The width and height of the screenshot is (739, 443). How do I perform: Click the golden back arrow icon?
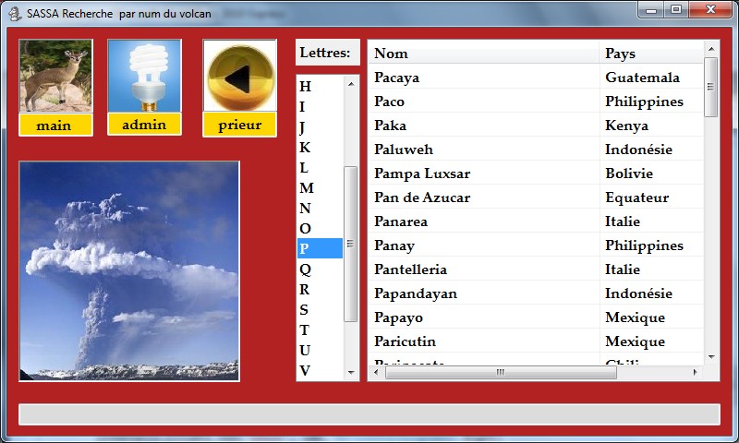point(239,77)
